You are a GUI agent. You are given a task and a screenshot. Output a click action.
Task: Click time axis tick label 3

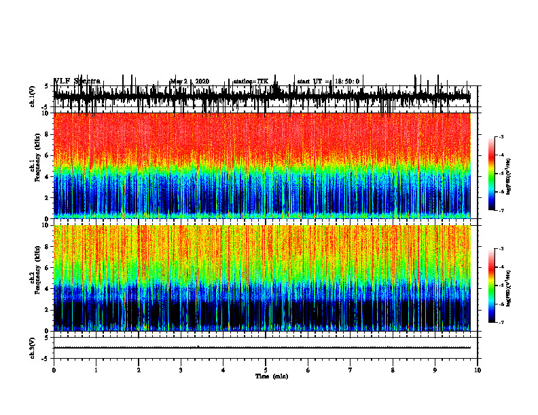coord(181,370)
